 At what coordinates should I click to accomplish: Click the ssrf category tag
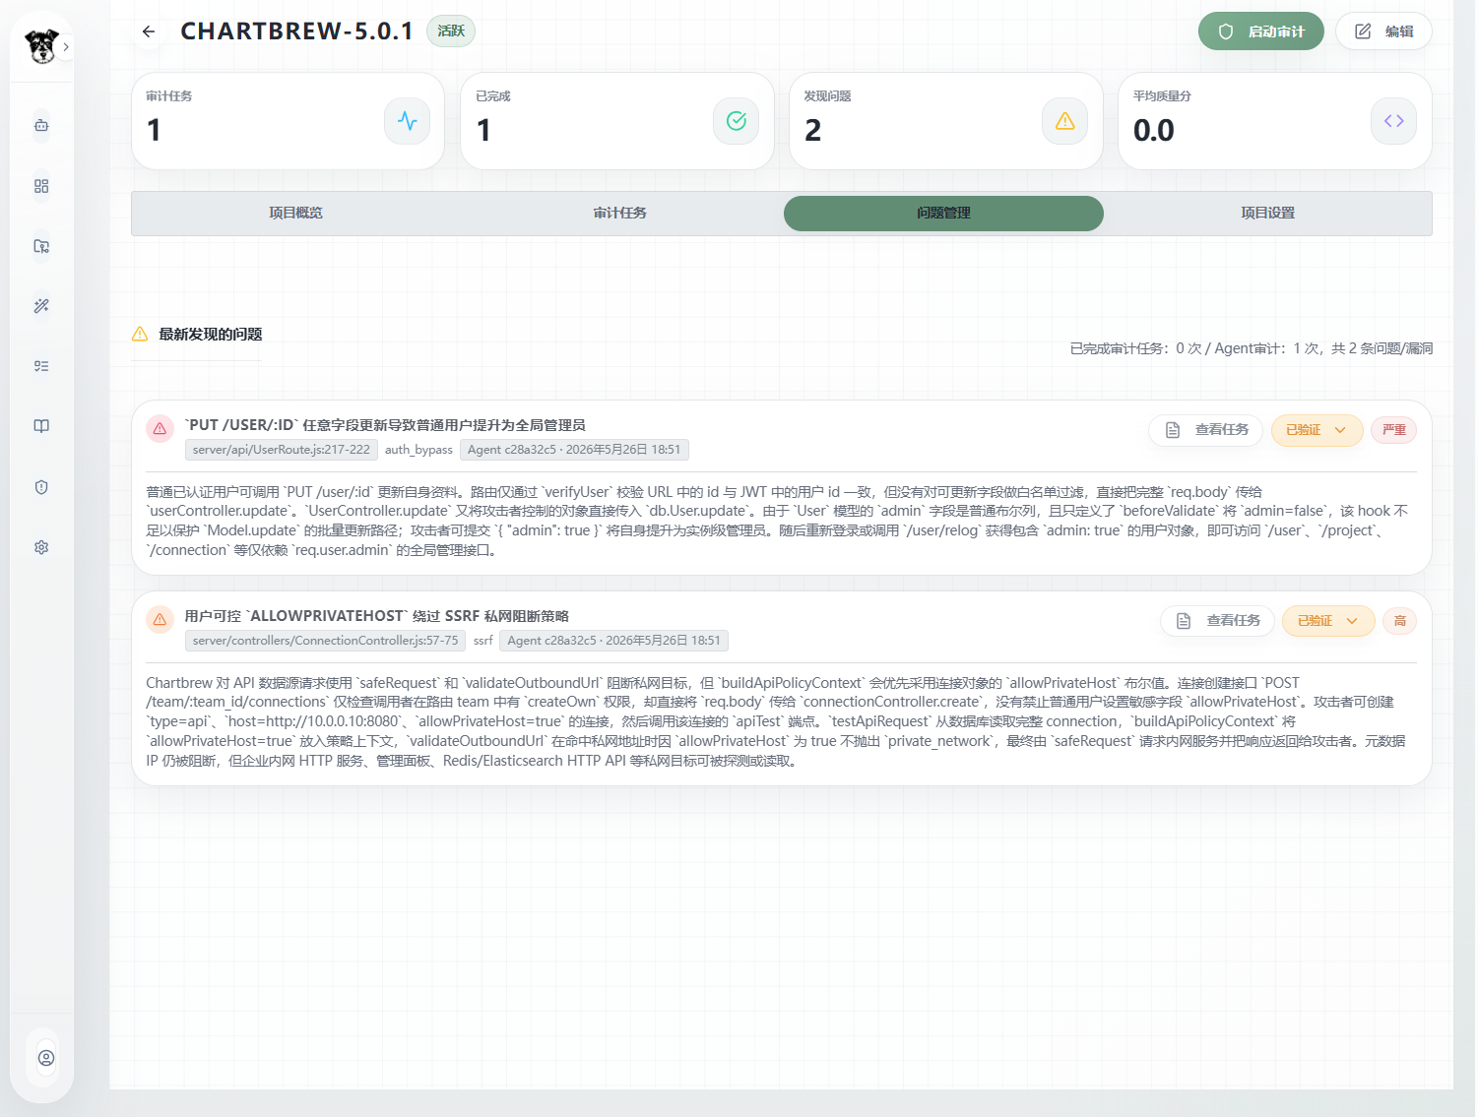pos(483,641)
